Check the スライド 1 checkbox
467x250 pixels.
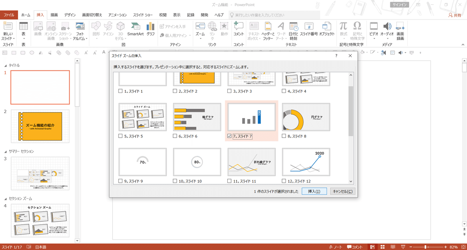120,91
